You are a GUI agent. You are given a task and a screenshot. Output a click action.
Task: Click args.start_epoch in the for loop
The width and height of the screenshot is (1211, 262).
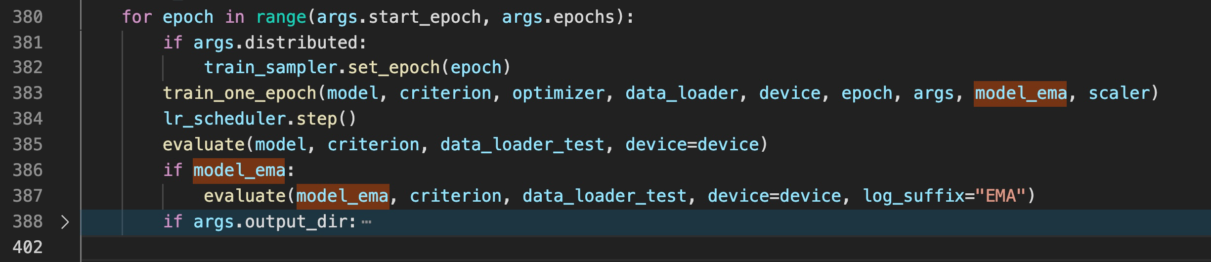pyautogui.click(x=398, y=17)
